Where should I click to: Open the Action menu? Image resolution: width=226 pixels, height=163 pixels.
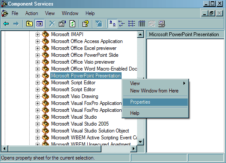(x=31, y=13)
